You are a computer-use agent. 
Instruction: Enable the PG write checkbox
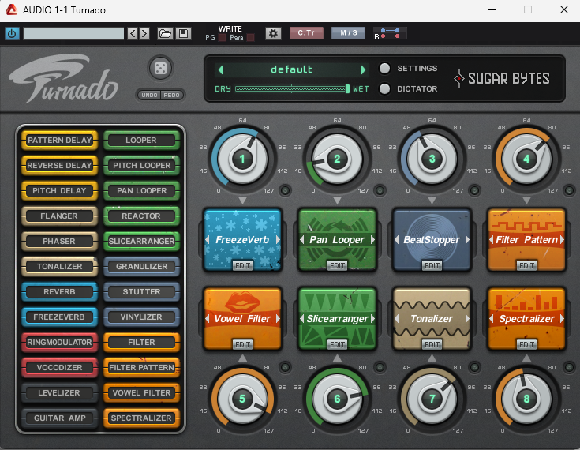pos(223,38)
